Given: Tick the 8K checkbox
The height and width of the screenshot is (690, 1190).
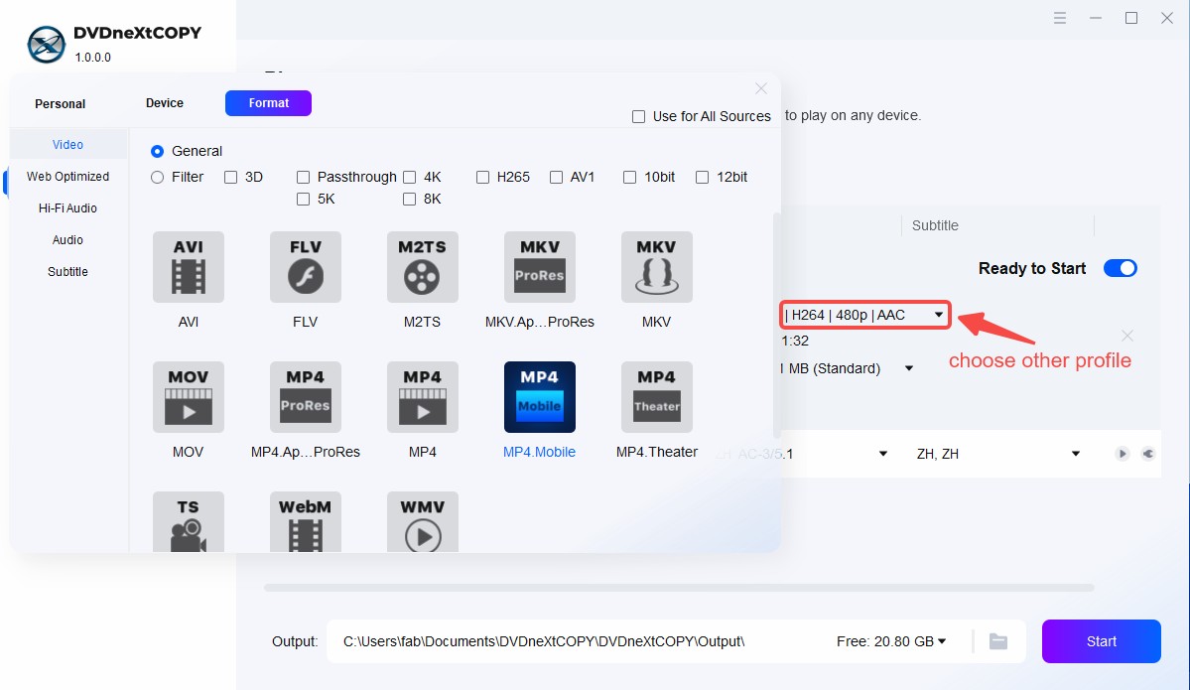Looking at the screenshot, I should coord(409,199).
